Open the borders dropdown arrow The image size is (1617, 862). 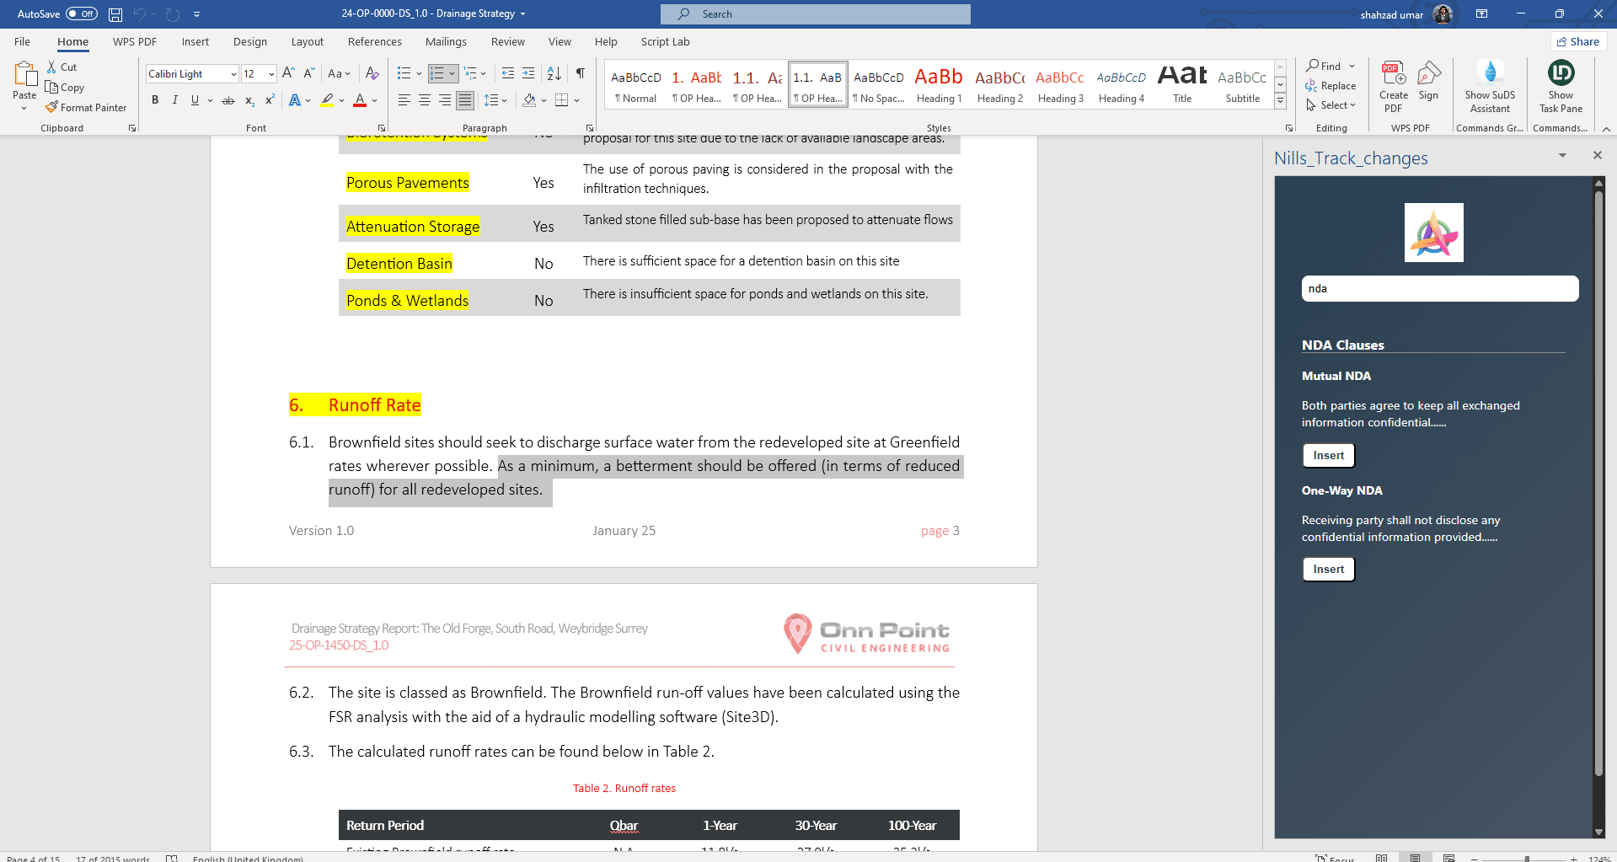point(577,100)
